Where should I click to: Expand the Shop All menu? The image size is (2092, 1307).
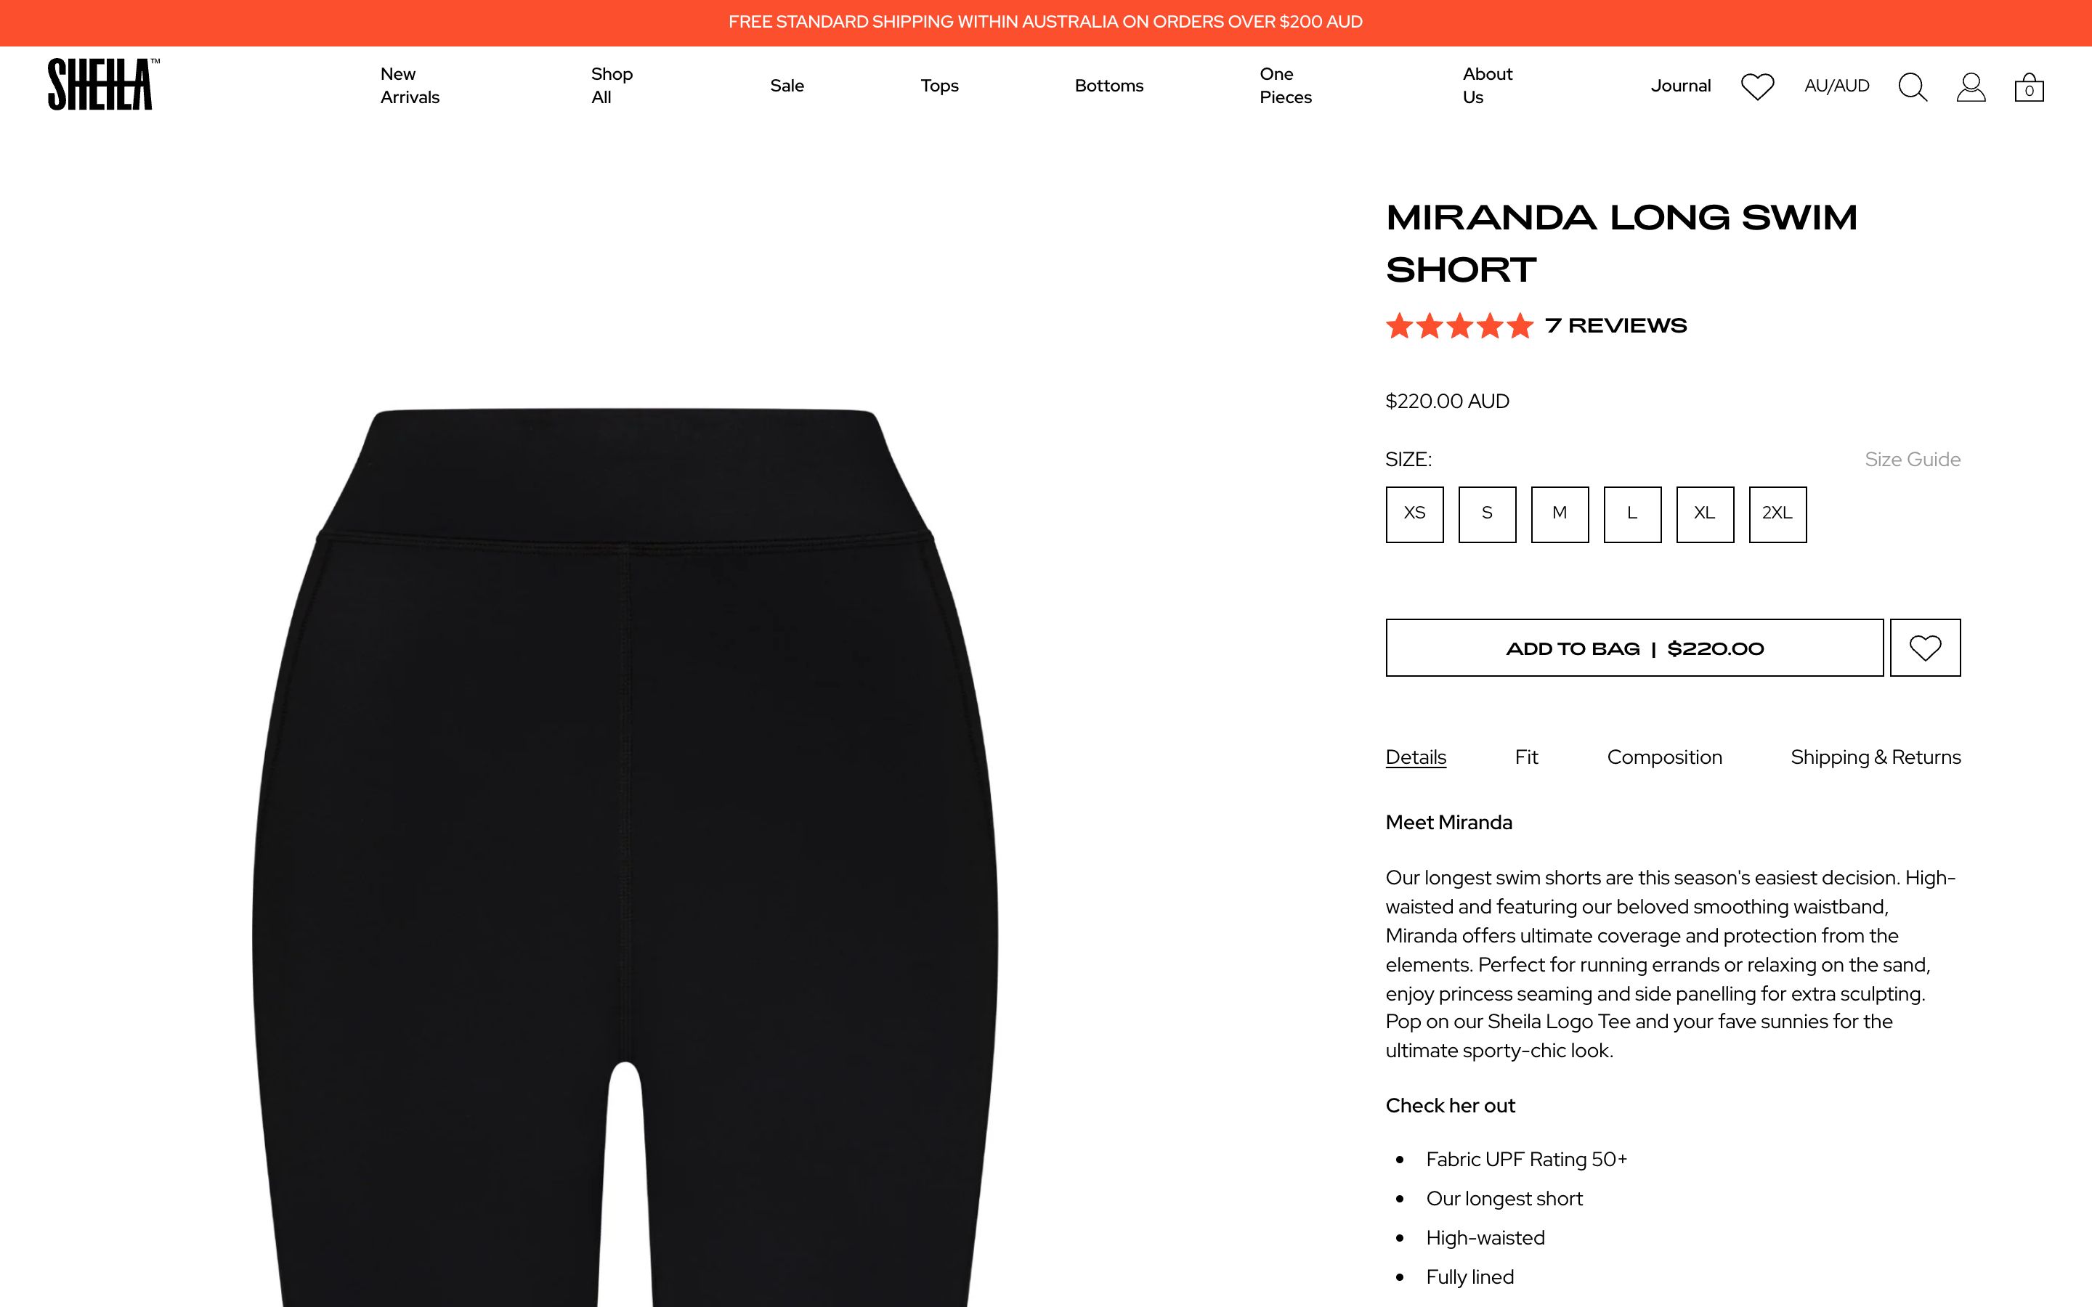[x=612, y=86]
